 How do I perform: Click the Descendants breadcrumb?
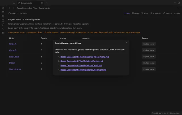[44, 8]
